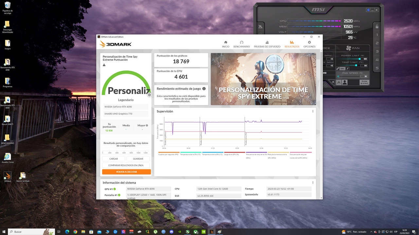Click the Afterburner user-defined fan icon
The height and width of the screenshot is (235, 419).
coord(345,83)
